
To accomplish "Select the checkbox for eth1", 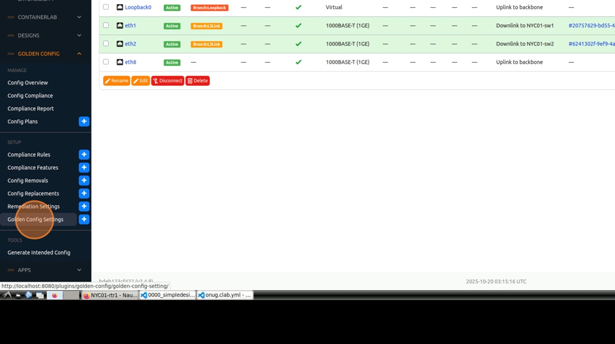I will pyautogui.click(x=106, y=25).
